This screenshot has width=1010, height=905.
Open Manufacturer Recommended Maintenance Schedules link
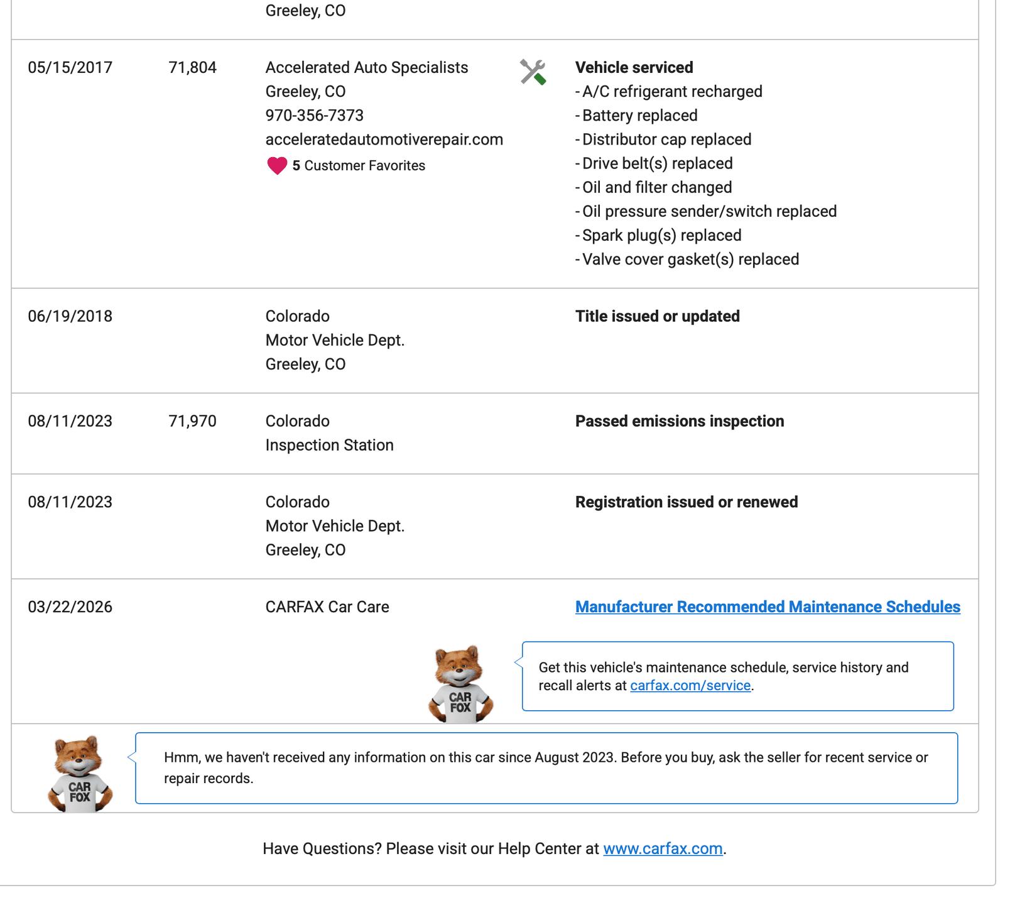point(767,607)
